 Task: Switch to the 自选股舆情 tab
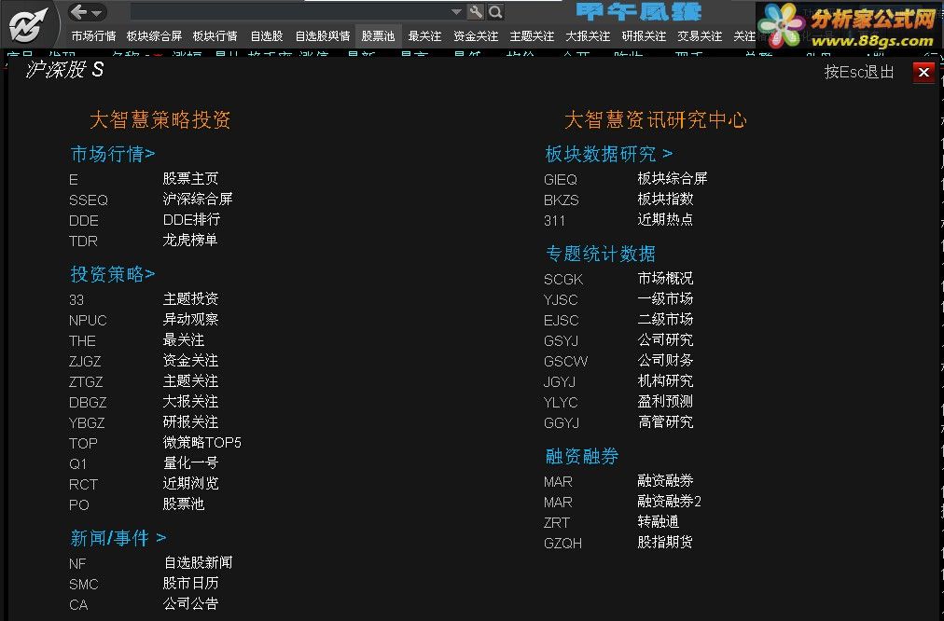323,36
